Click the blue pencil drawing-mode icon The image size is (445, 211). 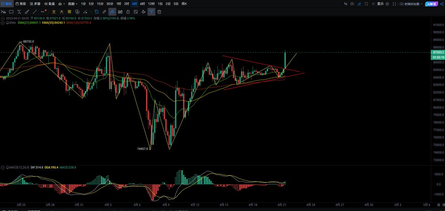point(359,4)
